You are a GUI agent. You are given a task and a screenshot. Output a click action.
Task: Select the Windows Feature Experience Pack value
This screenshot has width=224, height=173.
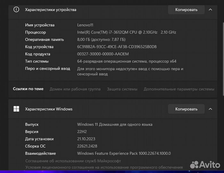click(124, 153)
